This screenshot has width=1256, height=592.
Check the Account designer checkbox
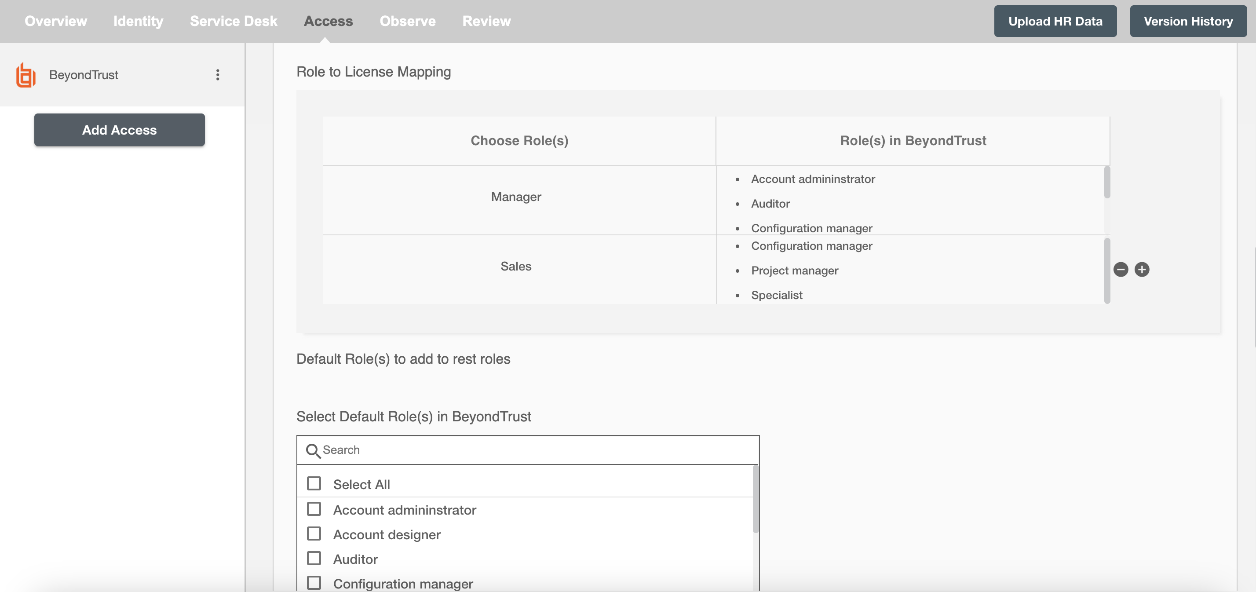coord(314,534)
